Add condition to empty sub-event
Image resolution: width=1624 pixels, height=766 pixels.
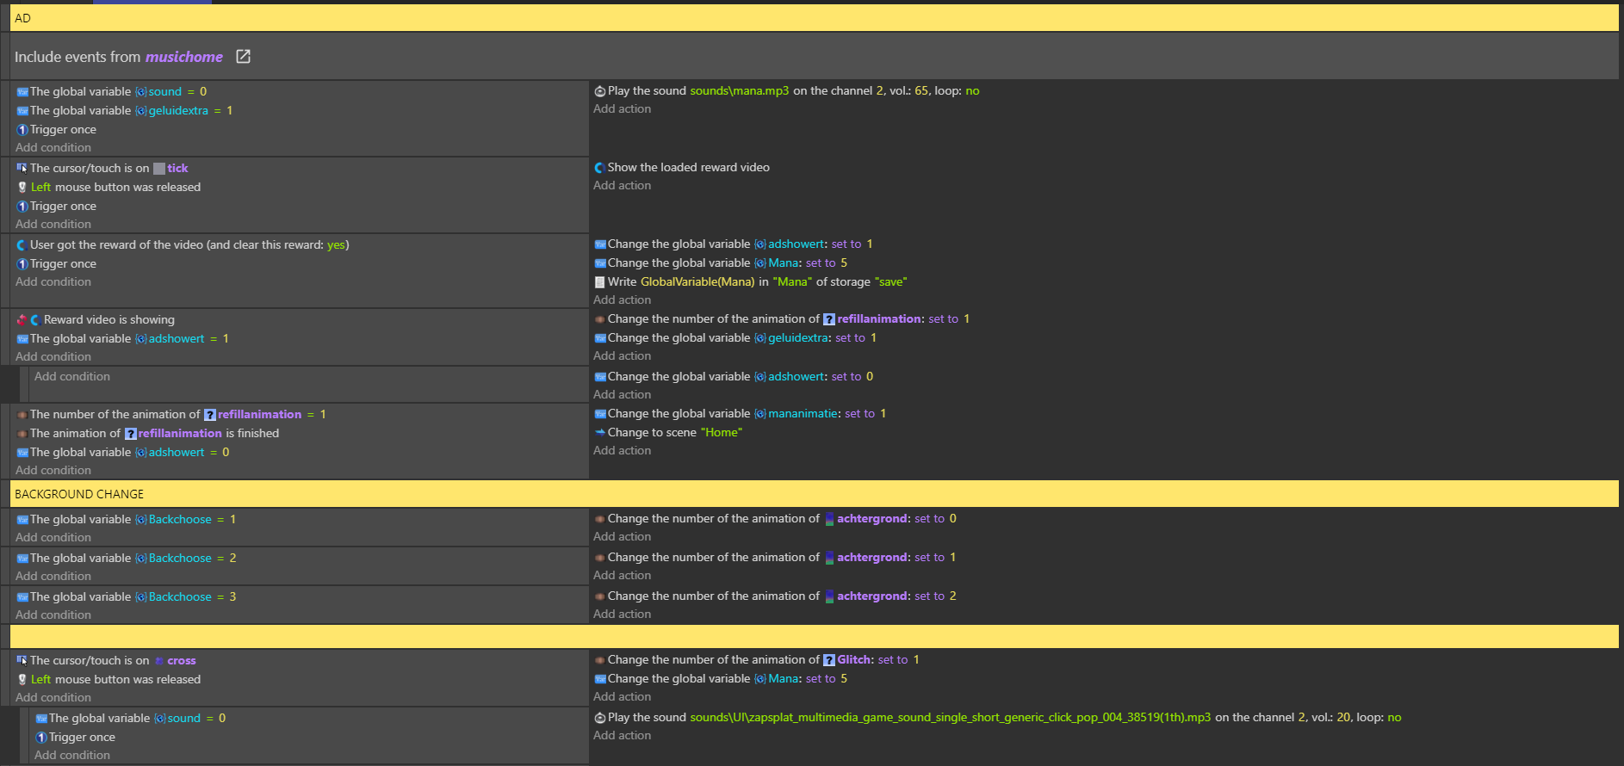point(72,377)
